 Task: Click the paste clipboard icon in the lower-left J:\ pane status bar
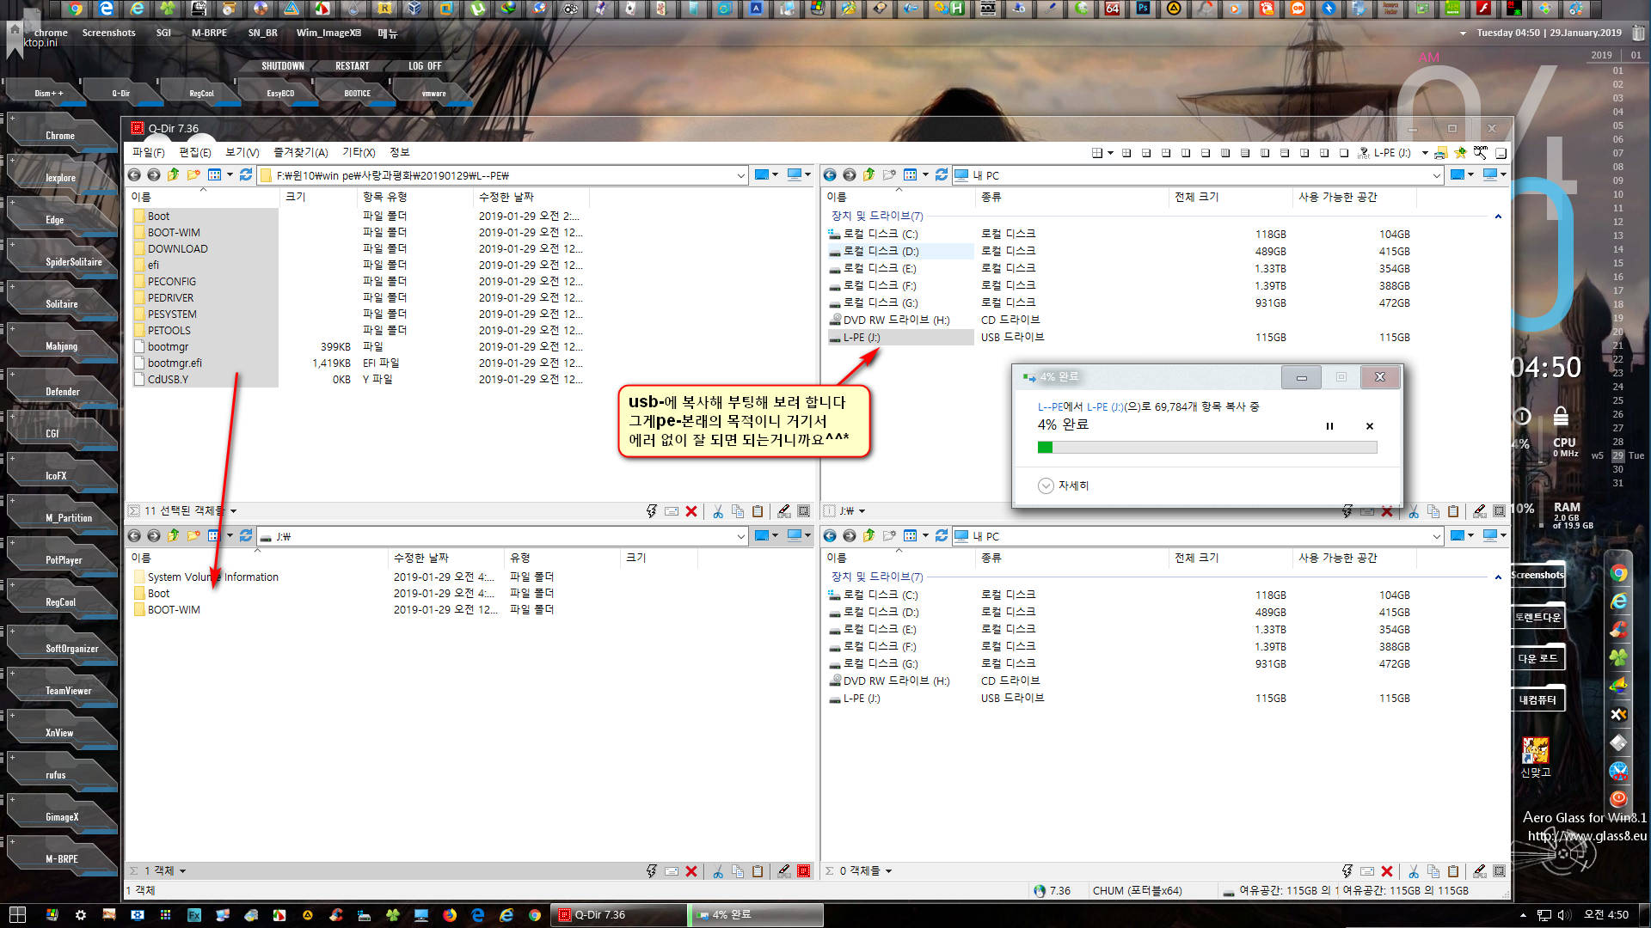(x=758, y=871)
